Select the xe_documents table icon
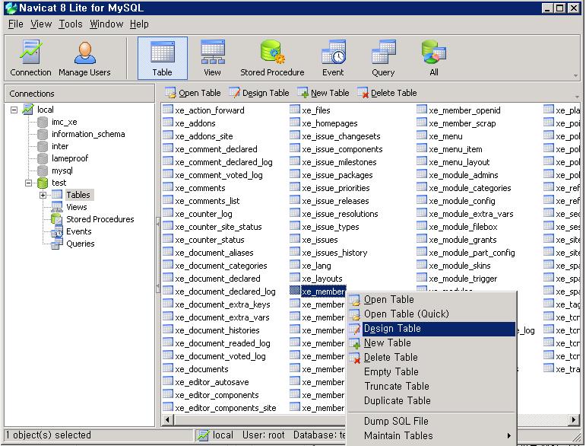Screen dimensions: 586x446 pos(168,368)
